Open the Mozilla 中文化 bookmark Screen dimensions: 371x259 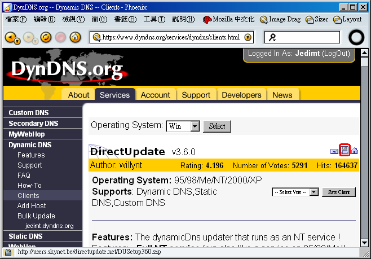tap(228, 19)
